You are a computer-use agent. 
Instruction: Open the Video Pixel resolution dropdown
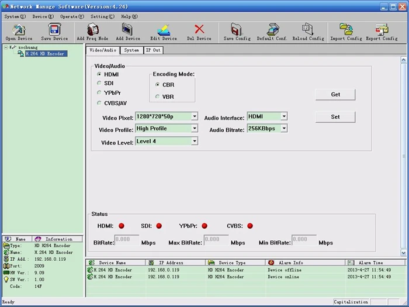point(195,116)
